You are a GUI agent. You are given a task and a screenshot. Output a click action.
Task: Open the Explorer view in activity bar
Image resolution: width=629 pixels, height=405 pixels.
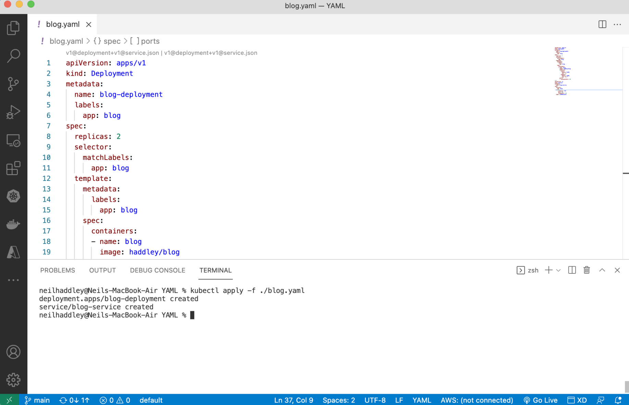pos(13,28)
